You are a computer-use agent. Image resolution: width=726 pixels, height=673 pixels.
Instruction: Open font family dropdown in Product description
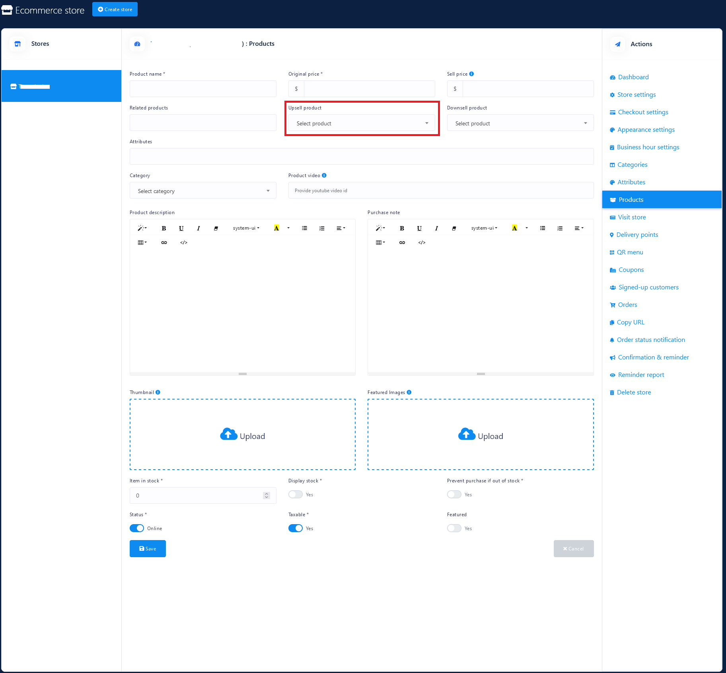coord(246,228)
